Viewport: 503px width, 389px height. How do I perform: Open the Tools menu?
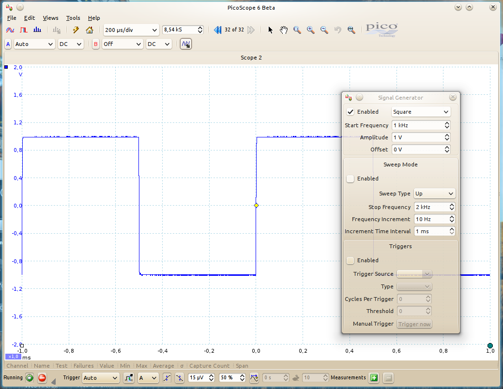(x=73, y=18)
